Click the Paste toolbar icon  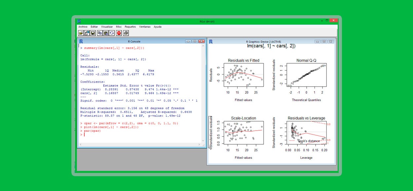pyautogui.click(x=106, y=33)
